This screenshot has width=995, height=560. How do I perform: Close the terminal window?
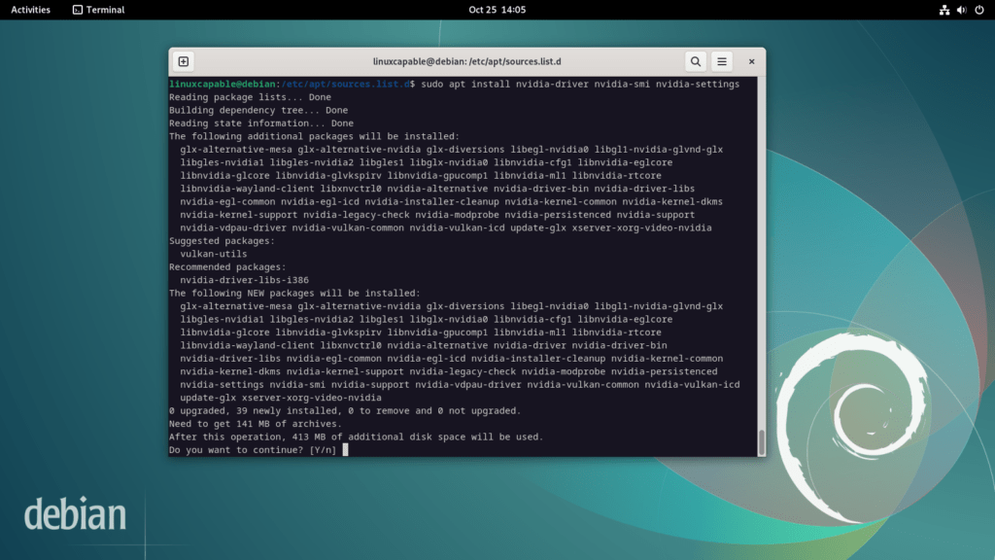751,60
